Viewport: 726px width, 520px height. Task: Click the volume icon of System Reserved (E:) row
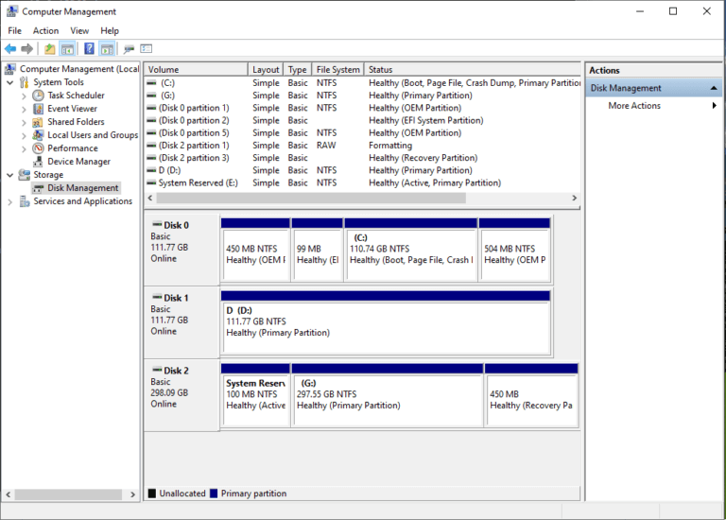pyautogui.click(x=151, y=182)
